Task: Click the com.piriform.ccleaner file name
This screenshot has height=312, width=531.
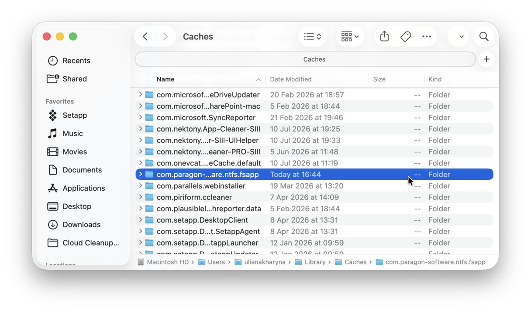Action: tap(194, 197)
